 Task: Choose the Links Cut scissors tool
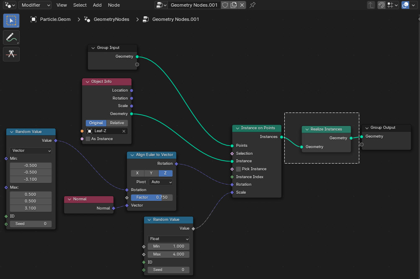click(11, 54)
